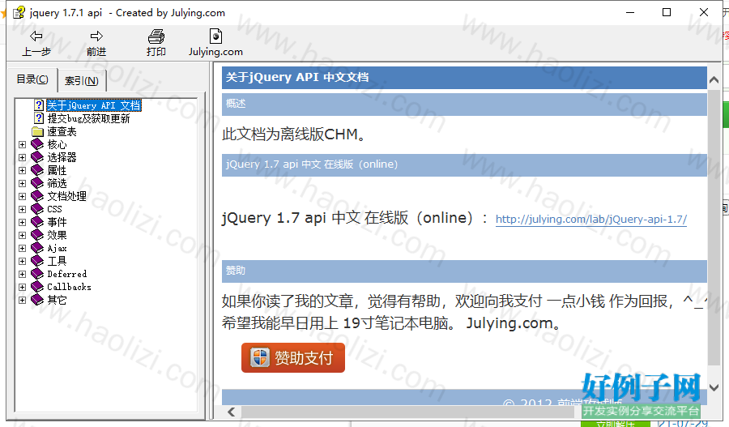Screen dimensions: 729x427
Task: Open the 速查表 folder item
Action: [62, 131]
